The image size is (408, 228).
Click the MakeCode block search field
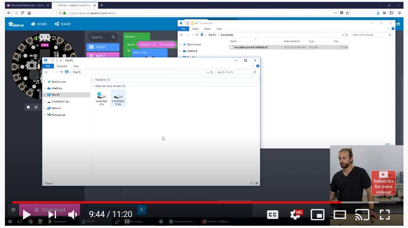(x=103, y=37)
